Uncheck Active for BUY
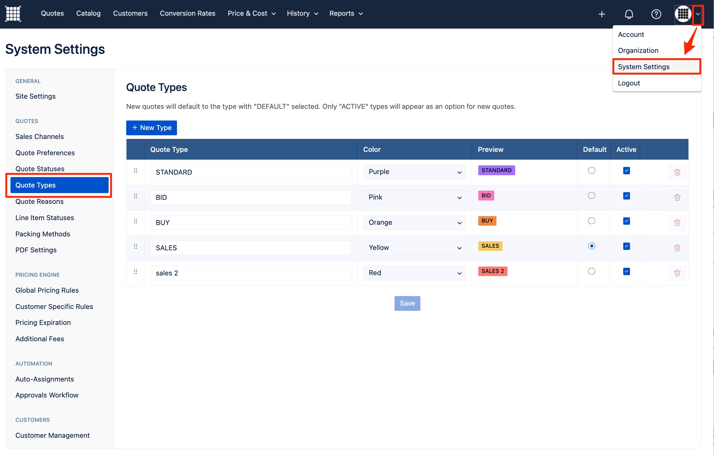The image size is (714, 455). 626,221
